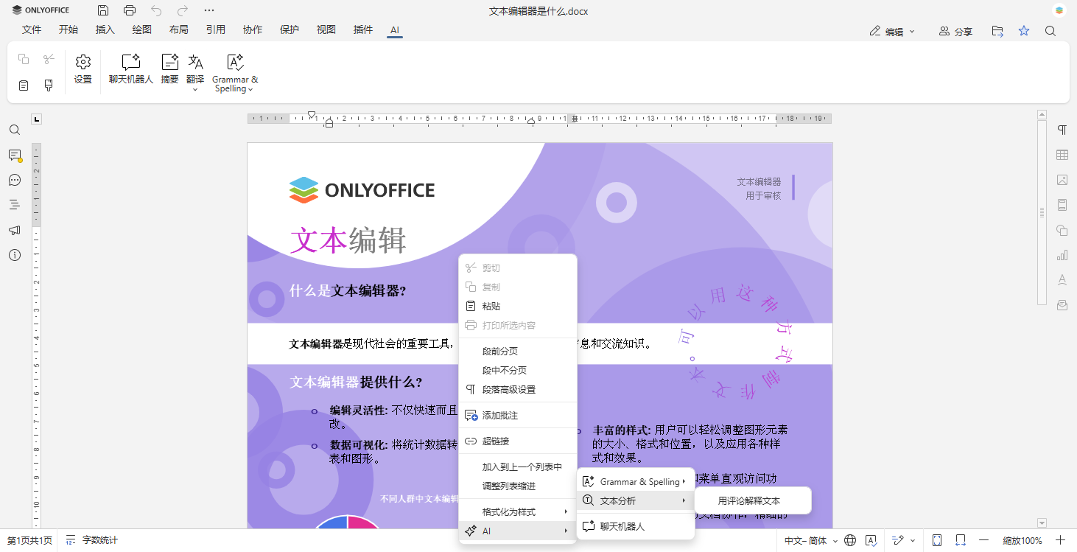Open the Comments panel in the left sidebar
The image size is (1077, 552).
pos(14,155)
